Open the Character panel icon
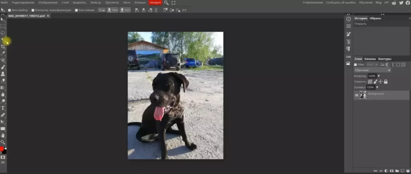The height and width of the screenshot is (174, 411). 348,42
